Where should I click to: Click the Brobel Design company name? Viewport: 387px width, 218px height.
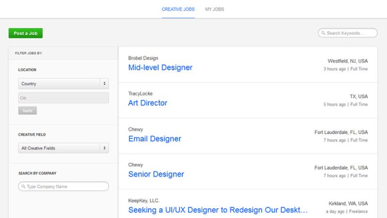[143, 58]
